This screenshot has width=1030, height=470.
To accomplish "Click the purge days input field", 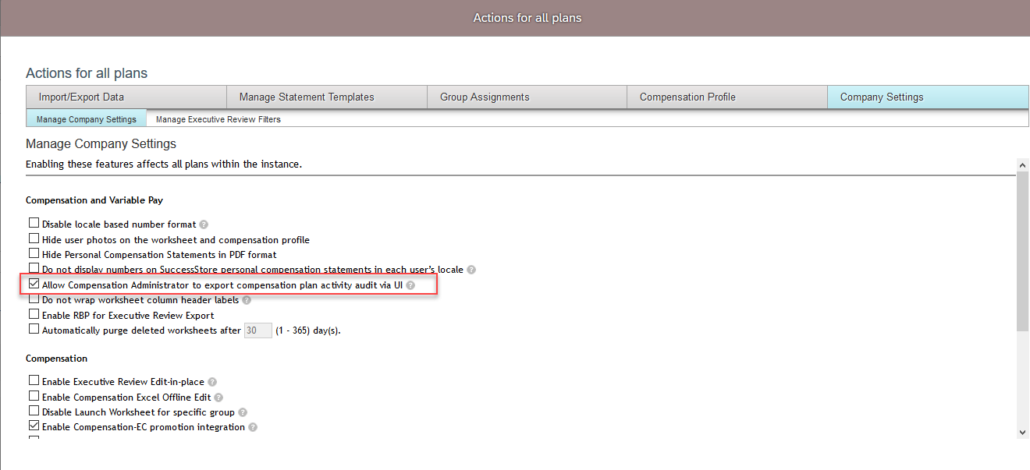I will tap(258, 330).
